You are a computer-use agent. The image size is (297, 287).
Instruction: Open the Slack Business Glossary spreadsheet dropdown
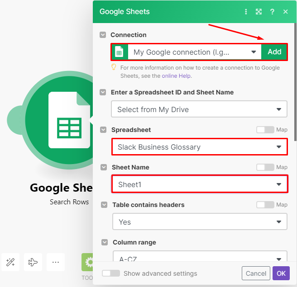pyautogui.click(x=200, y=147)
